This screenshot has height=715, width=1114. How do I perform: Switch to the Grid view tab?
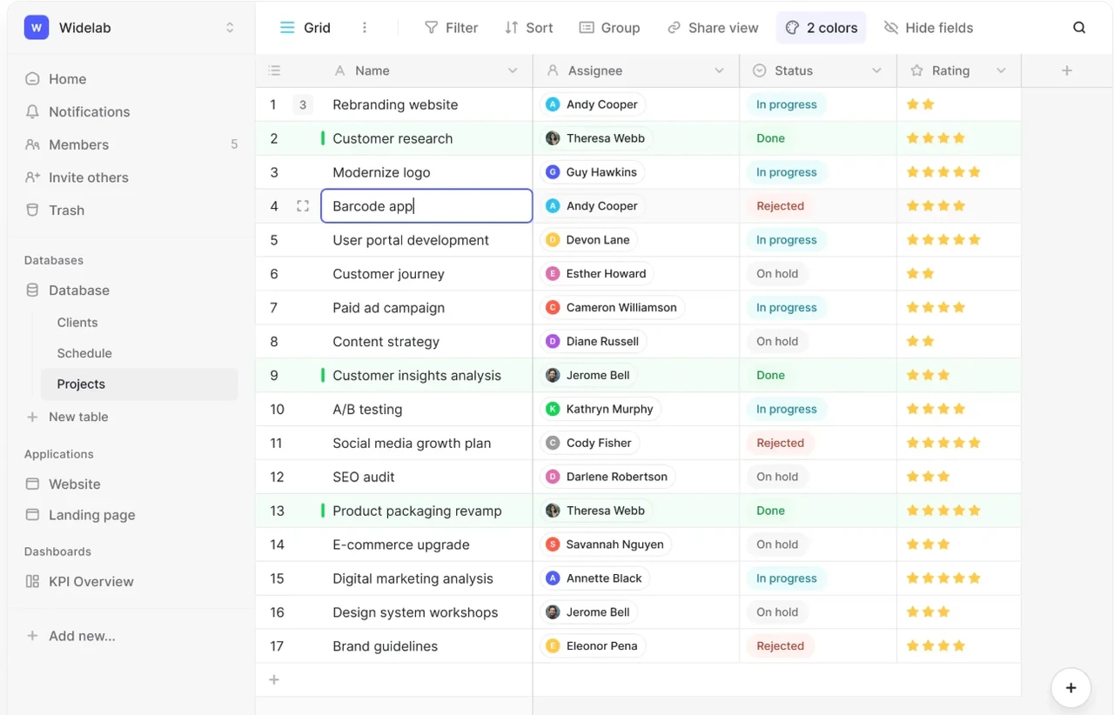[x=305, y=28]
